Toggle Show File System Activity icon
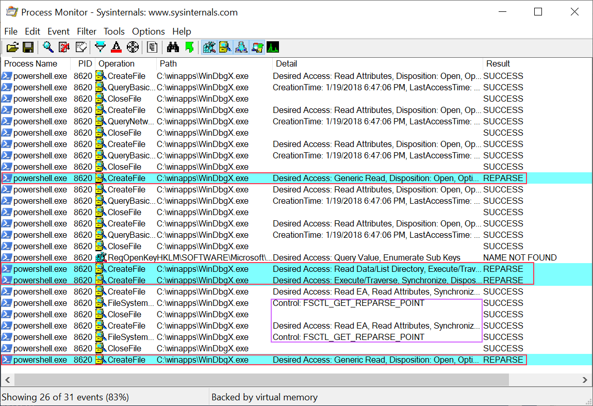Screen dimensions: 593x406 pos(225,47)
